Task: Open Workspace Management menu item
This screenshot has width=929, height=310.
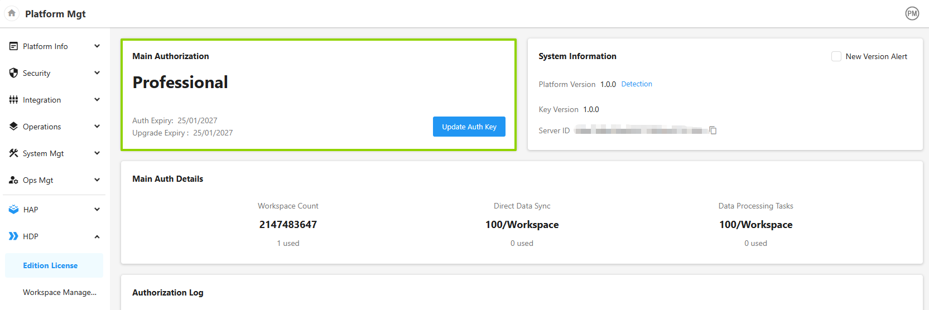Action: click(x=59, y=292)
